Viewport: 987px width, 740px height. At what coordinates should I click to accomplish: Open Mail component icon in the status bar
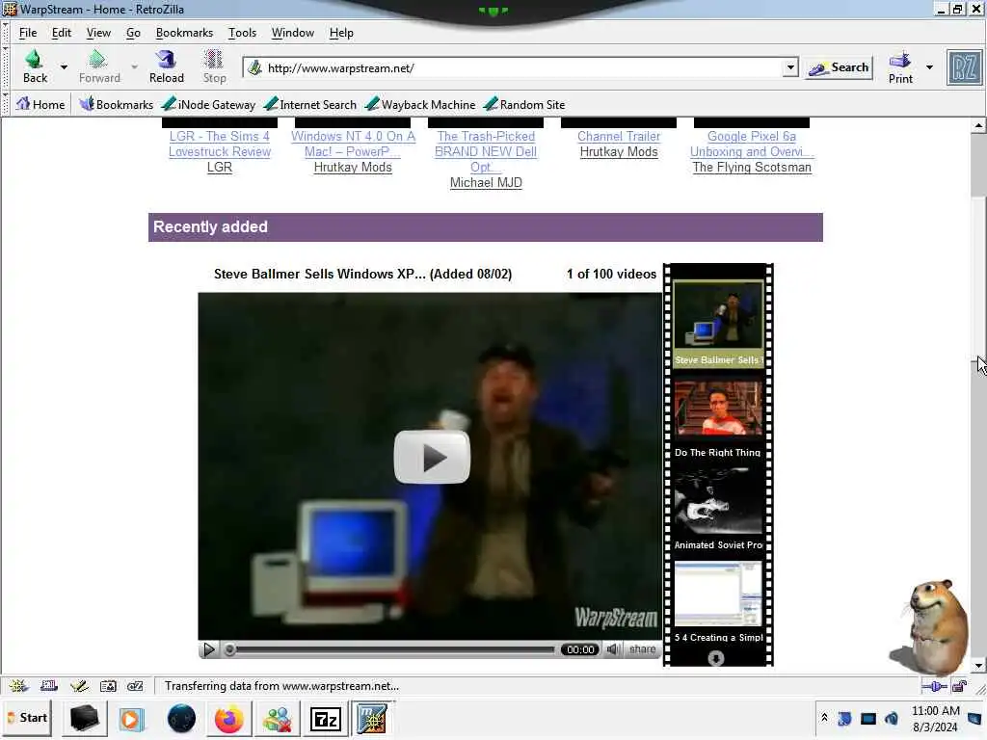click(x=48, y=686)
